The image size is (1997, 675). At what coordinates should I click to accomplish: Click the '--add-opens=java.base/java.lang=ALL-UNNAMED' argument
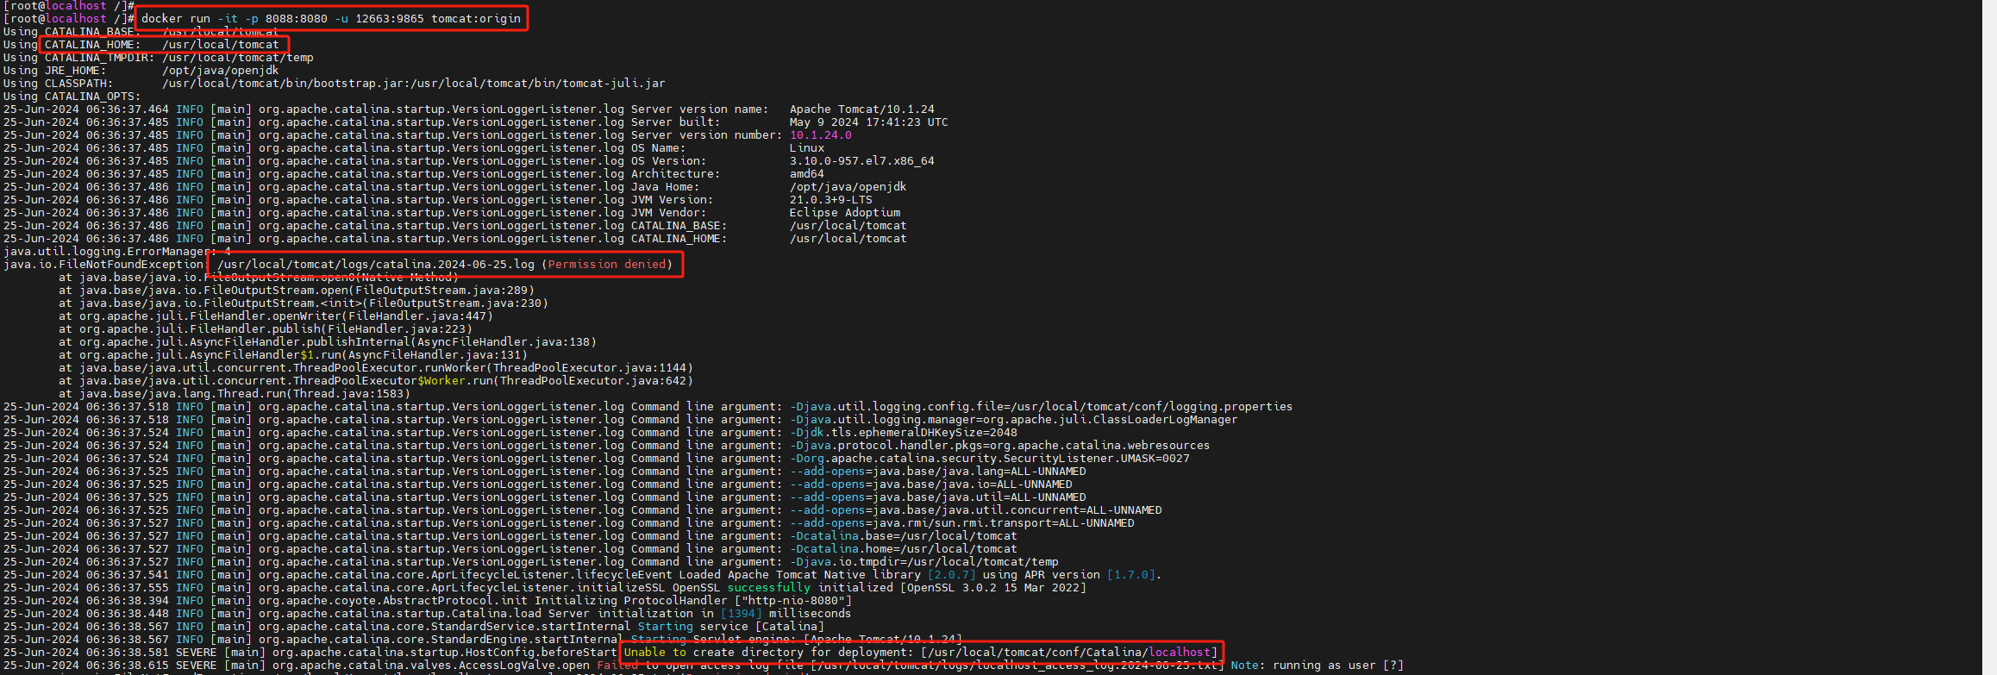point(938,471)
